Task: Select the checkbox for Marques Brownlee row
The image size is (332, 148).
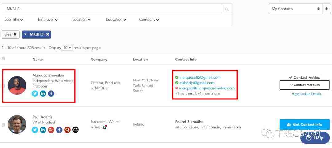Action: coord(3,86)
